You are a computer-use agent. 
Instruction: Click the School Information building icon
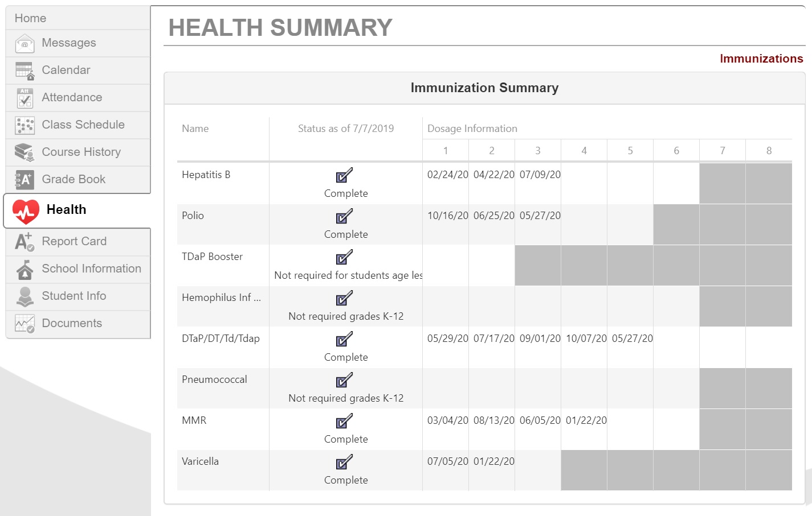click(x=25, y=269)
